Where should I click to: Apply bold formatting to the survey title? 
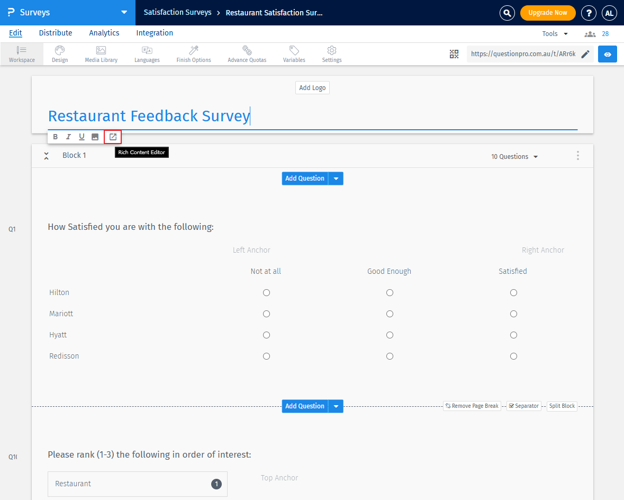[x=55, y=136]
